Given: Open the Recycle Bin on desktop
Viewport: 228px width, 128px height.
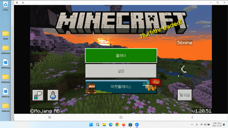Looking at the screenshot, I should [x=6, y=5].
